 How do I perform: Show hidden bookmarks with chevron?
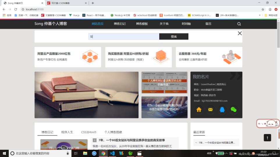[260, 15]
